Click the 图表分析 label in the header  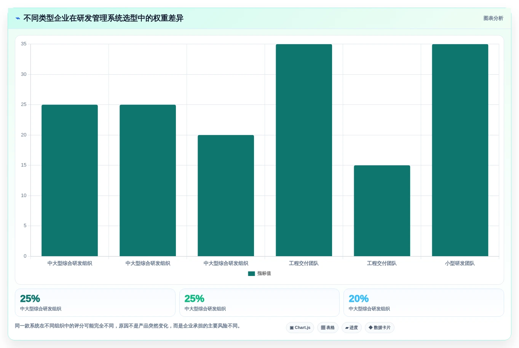pyautogui.click(x=493, y=18)
